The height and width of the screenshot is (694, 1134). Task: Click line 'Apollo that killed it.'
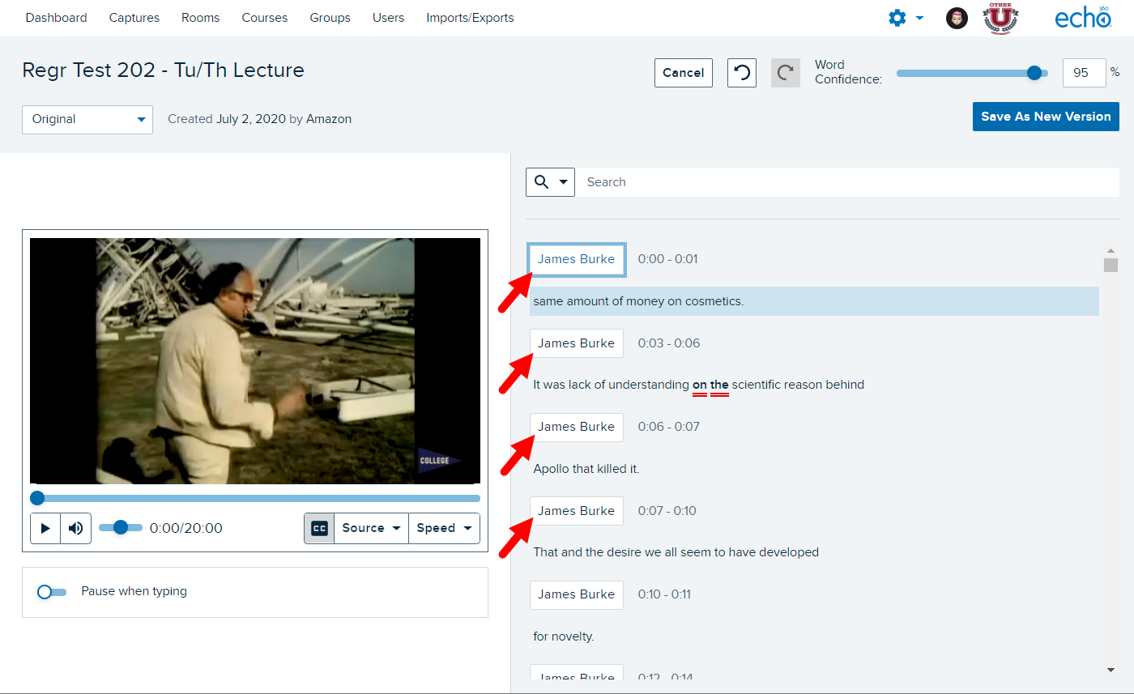(586, 469)
